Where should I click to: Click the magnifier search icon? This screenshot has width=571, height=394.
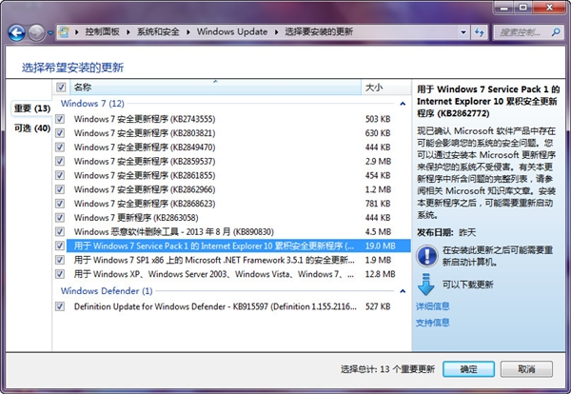coord(556,32)
